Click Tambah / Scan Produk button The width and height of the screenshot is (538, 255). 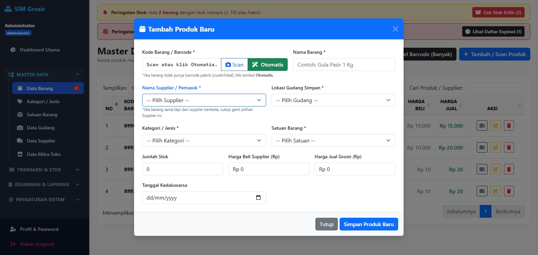tap(495, 54)
